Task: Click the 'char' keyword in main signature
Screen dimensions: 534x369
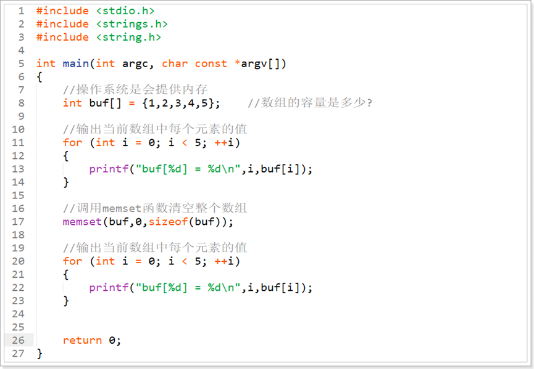Action: click(175, 63)
